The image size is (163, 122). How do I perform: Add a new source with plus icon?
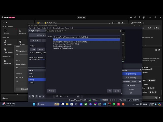tap(54, 96)
